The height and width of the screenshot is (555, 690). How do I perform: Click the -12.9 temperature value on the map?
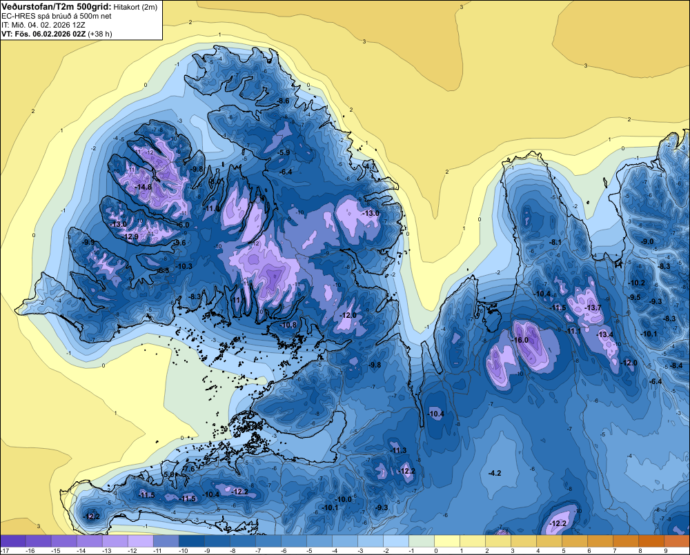click(x=130, y=236)
